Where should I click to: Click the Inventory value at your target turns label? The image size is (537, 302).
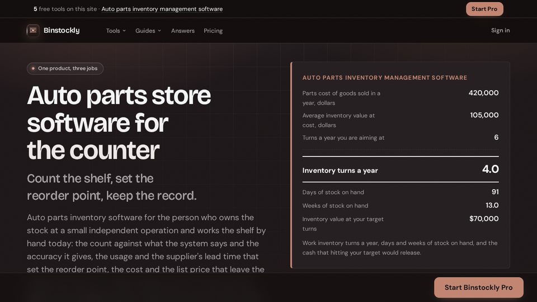coord(343,224)
